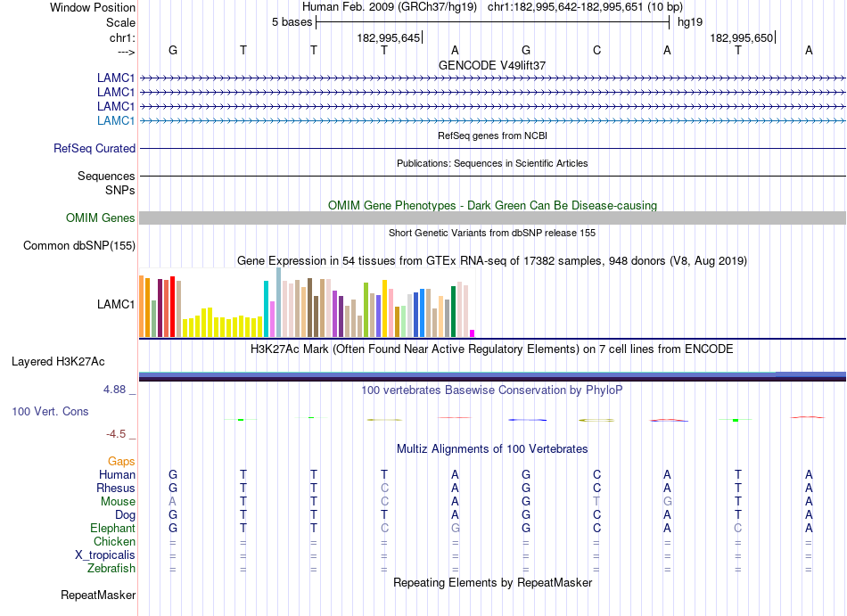Click the cyan GTEx expression bar
Screen dimensions: 847x616
(266, 308)
